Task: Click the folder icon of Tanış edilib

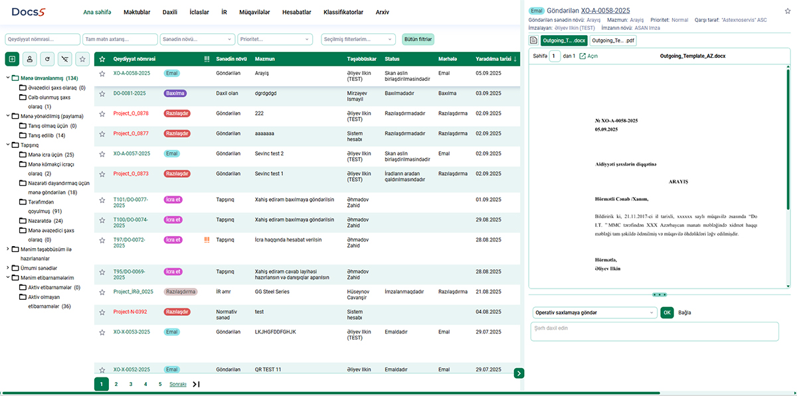Action: point(23,135)
